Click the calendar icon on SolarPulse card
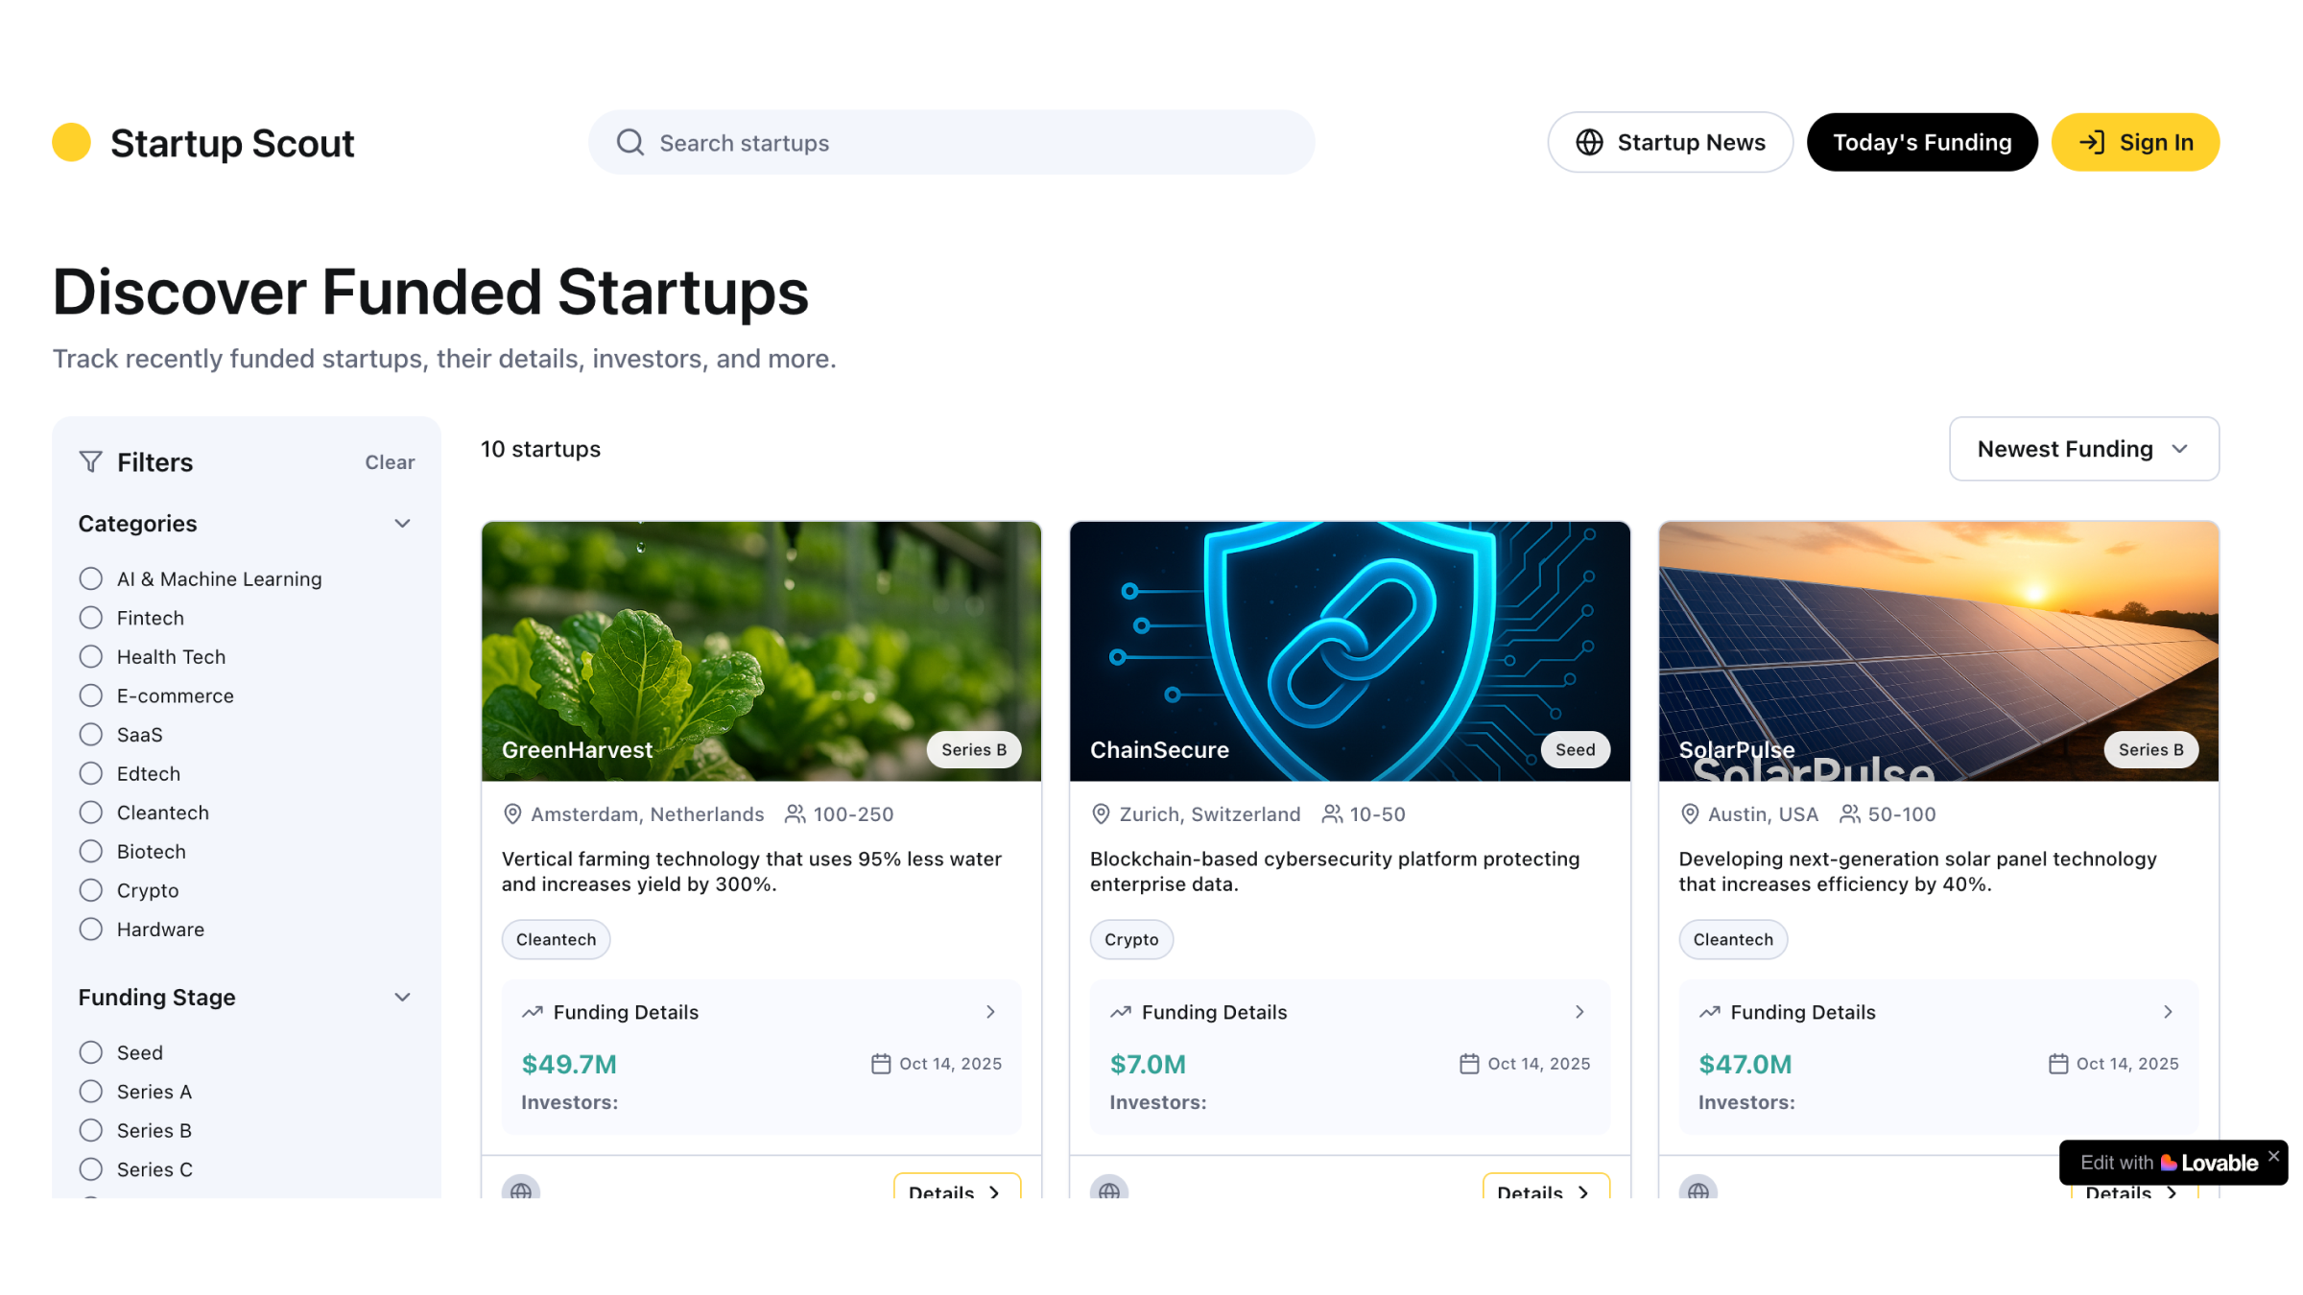 coord(2057,1064)
